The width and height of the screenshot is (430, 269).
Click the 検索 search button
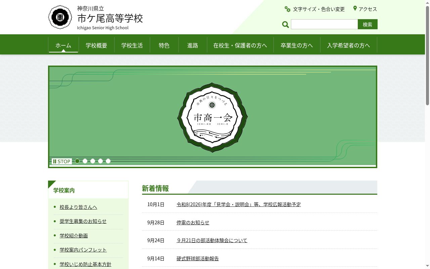[368, 24]
